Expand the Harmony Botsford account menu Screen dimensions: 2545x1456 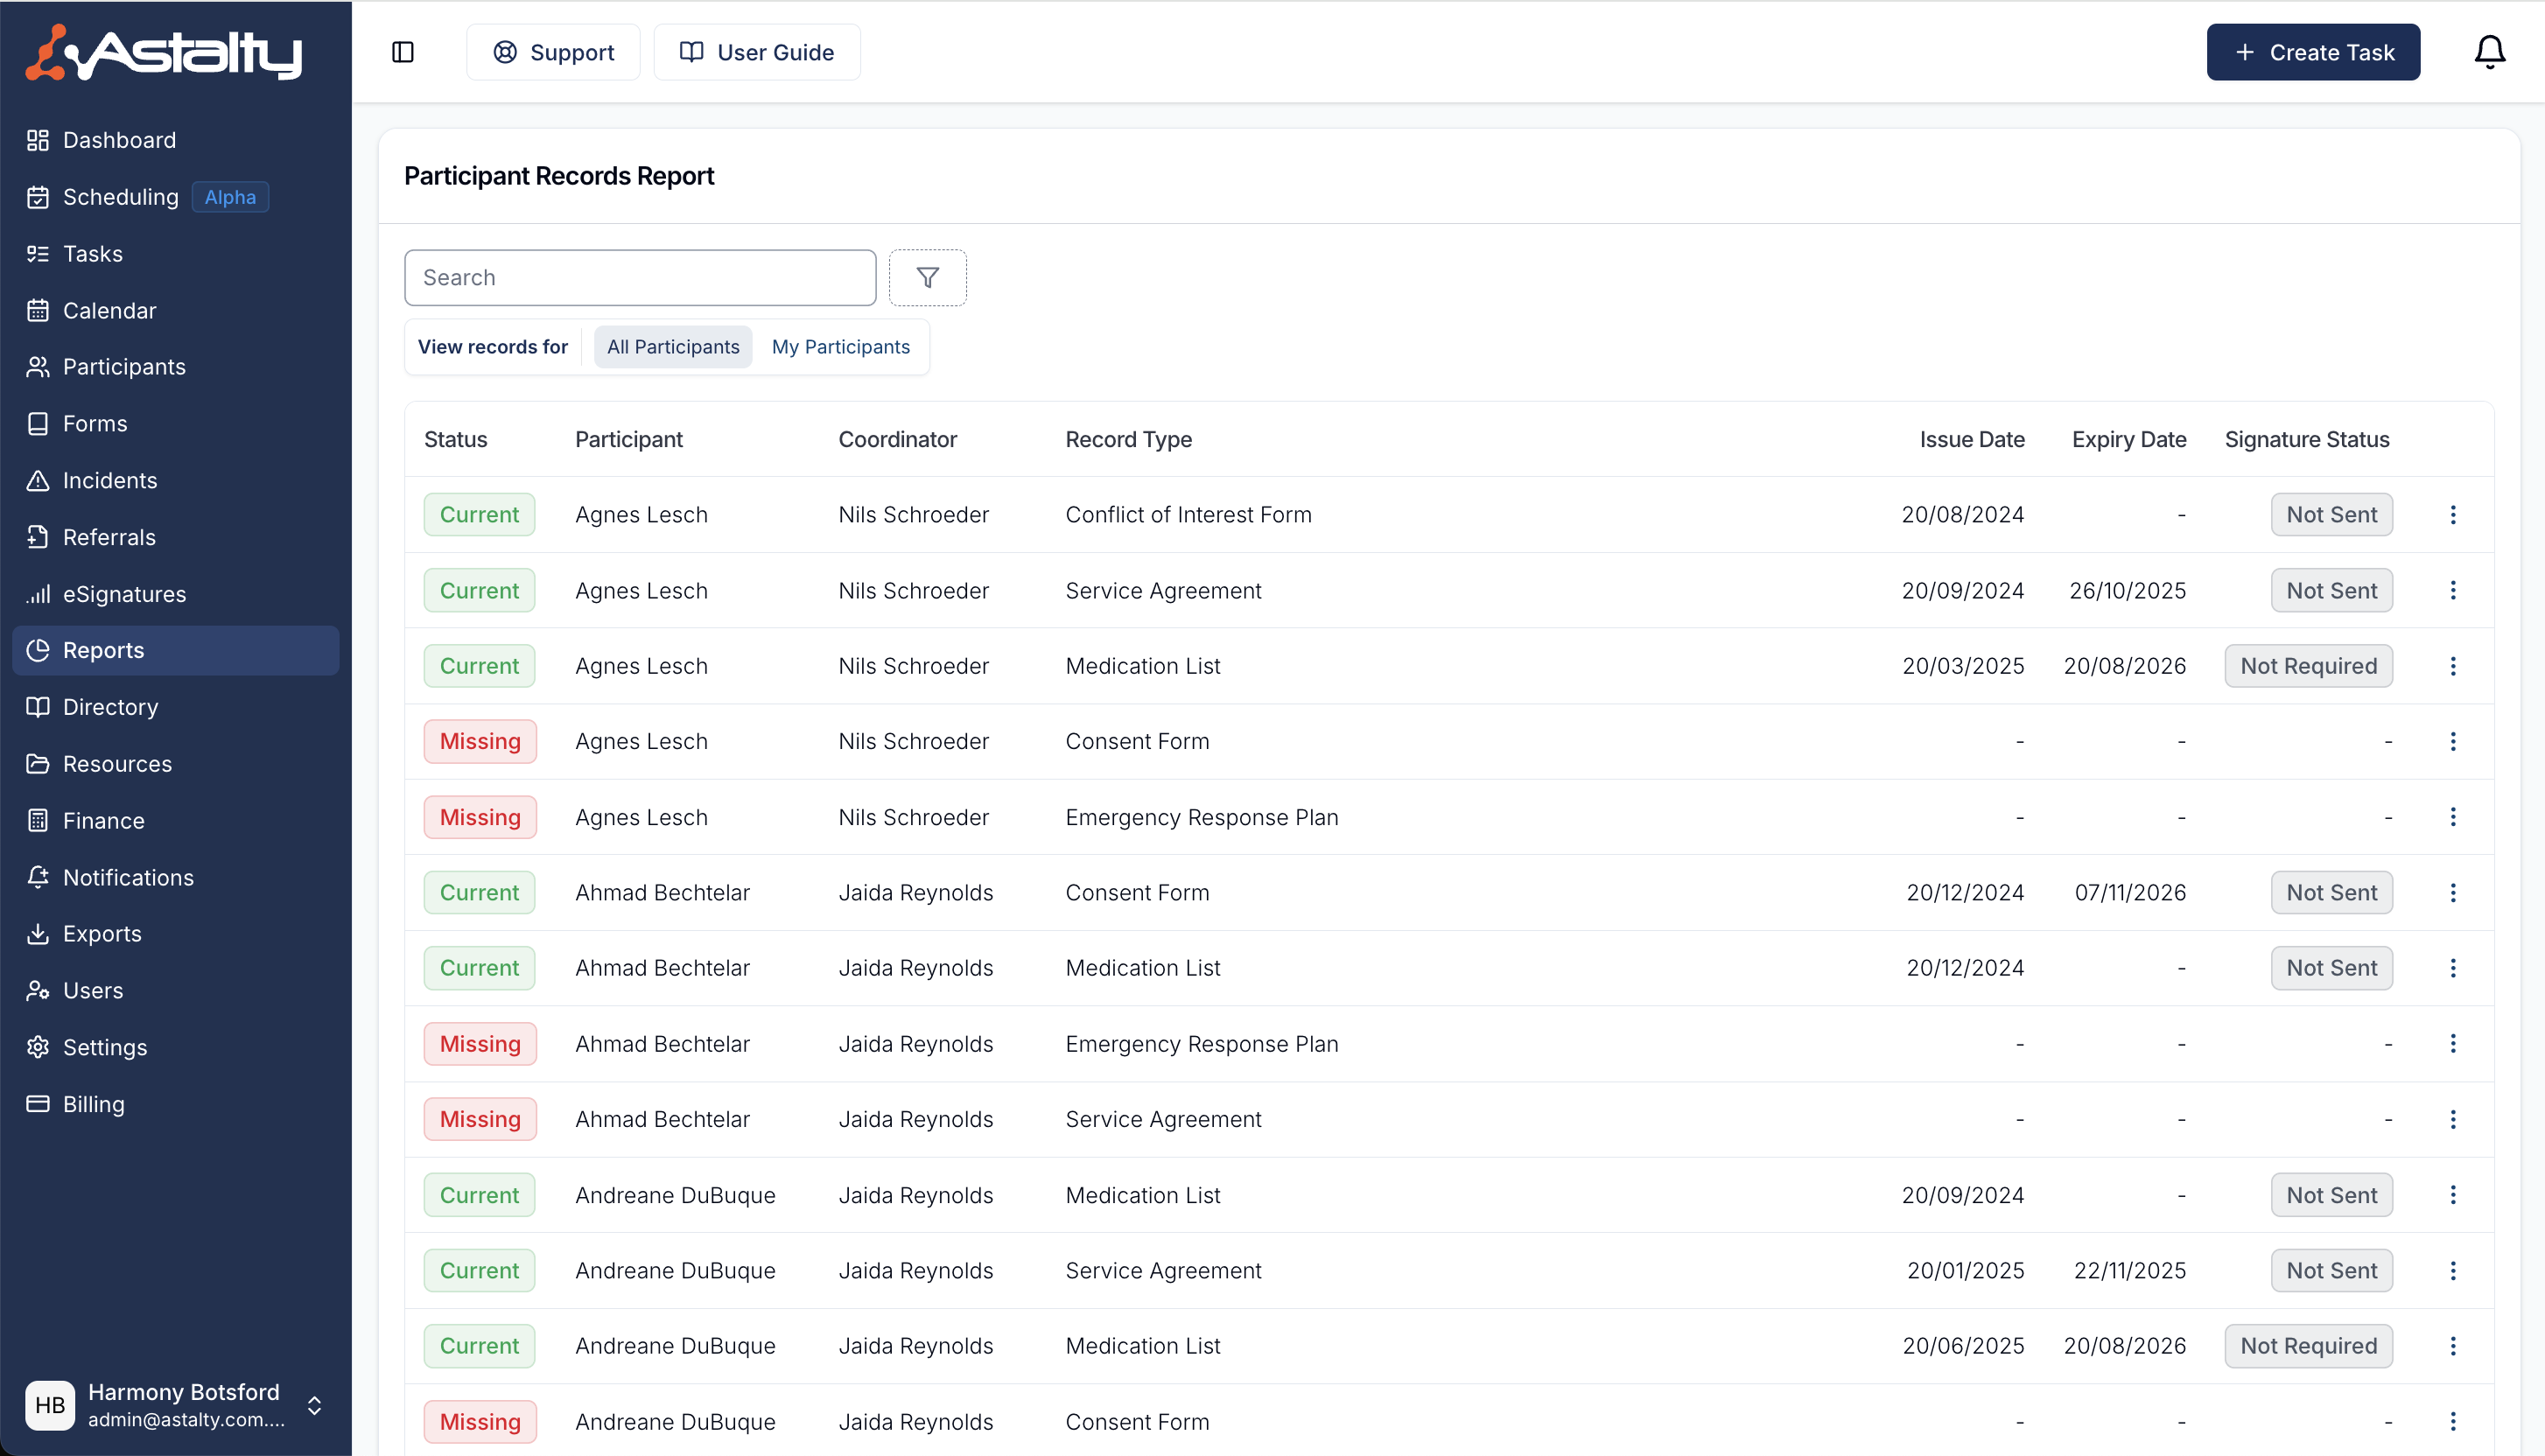[x=175, y=1404]
